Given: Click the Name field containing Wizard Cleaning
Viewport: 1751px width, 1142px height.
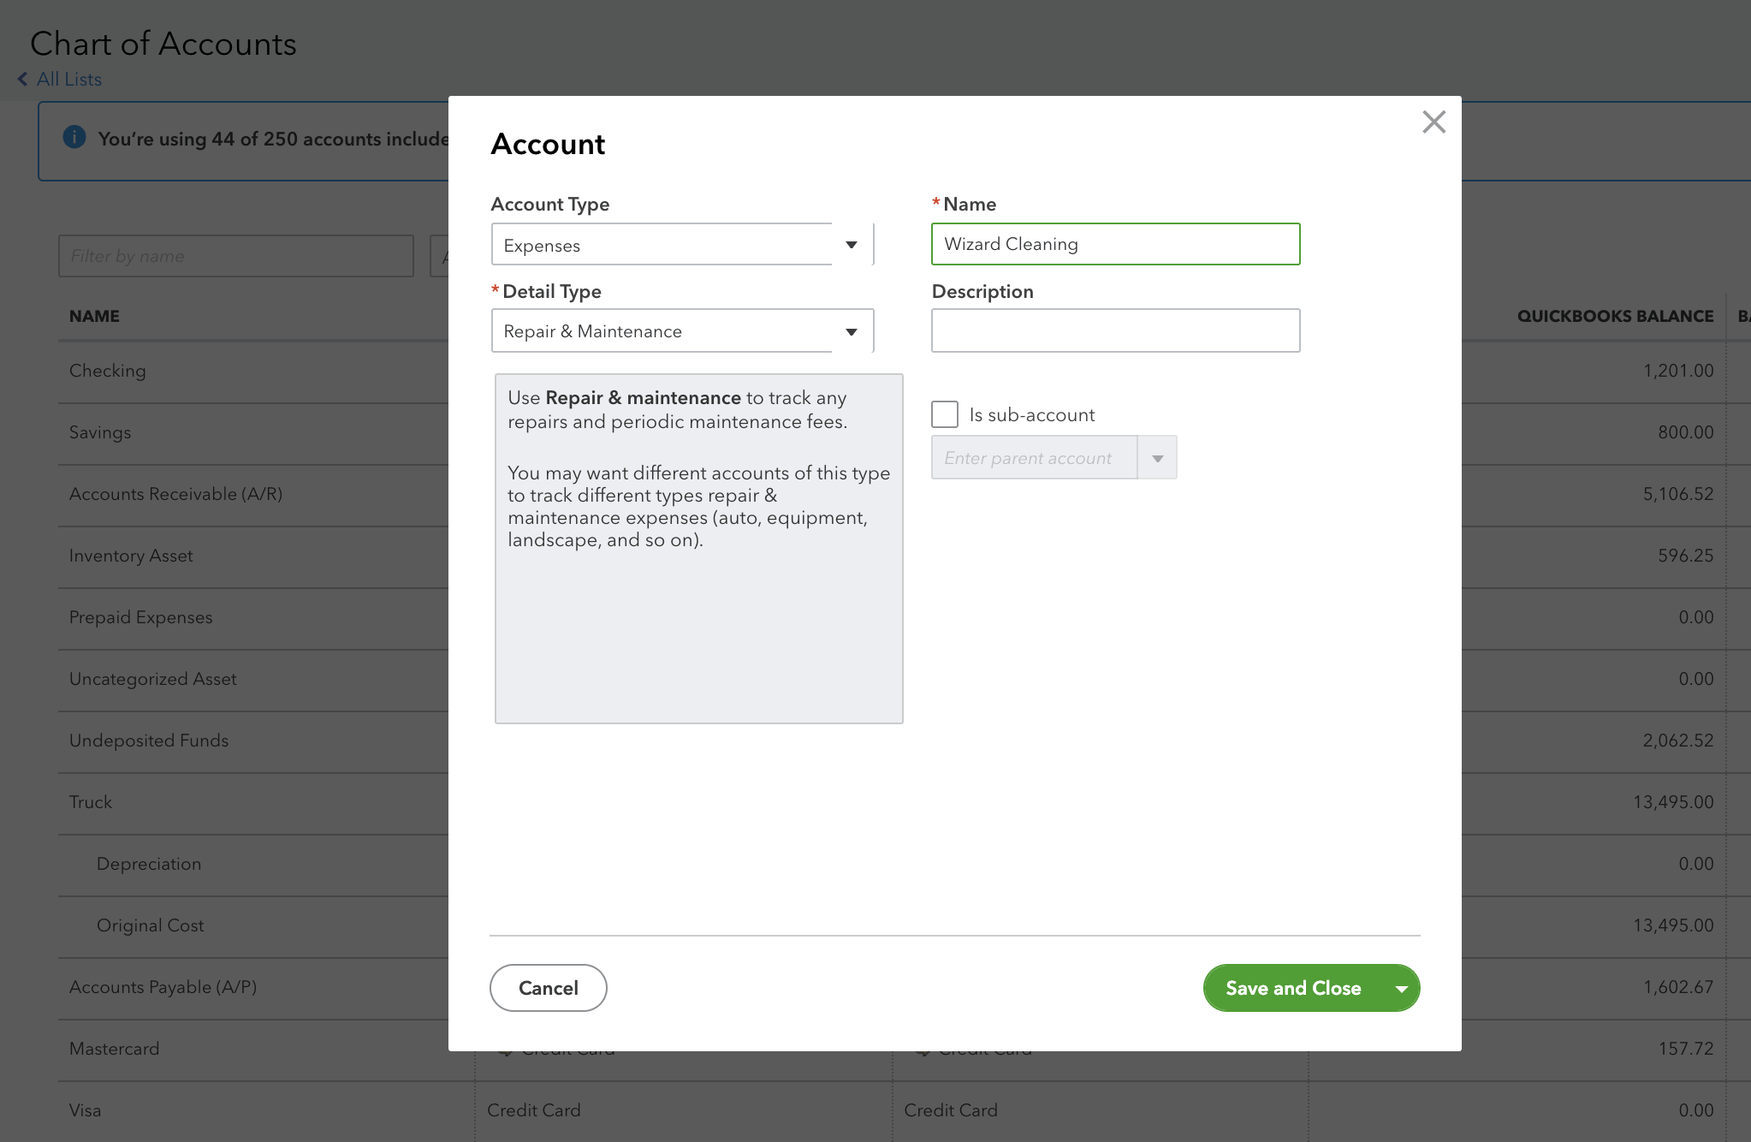Looking at the screenshot, I should coord(1115,244).
